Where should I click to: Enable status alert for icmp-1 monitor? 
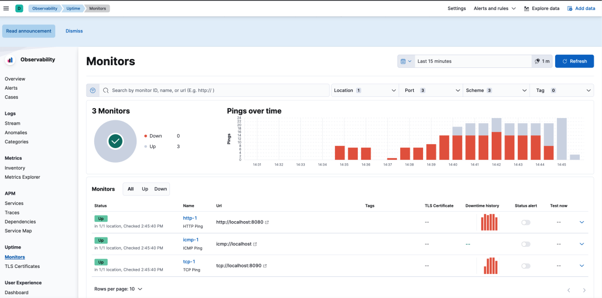point(526,244)
